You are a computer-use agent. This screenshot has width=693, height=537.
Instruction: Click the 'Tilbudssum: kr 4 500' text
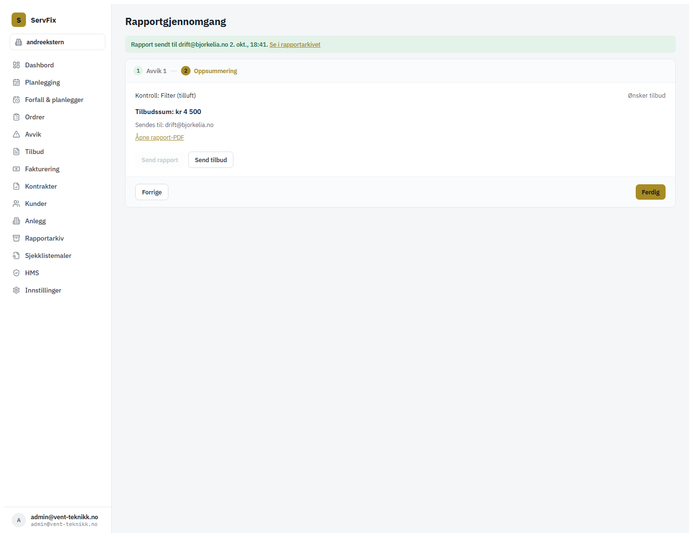(168, 112)
